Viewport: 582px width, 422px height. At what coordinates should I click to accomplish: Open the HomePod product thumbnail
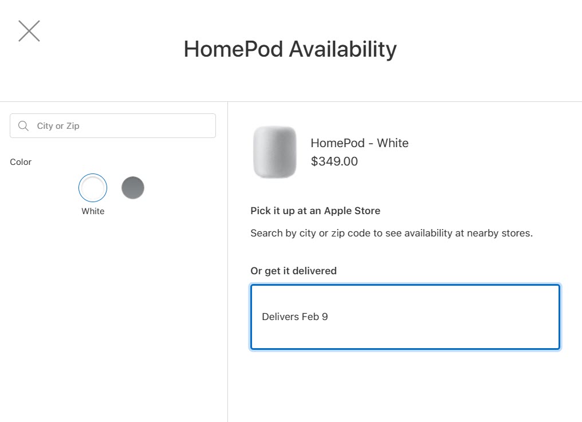[275, 152]
